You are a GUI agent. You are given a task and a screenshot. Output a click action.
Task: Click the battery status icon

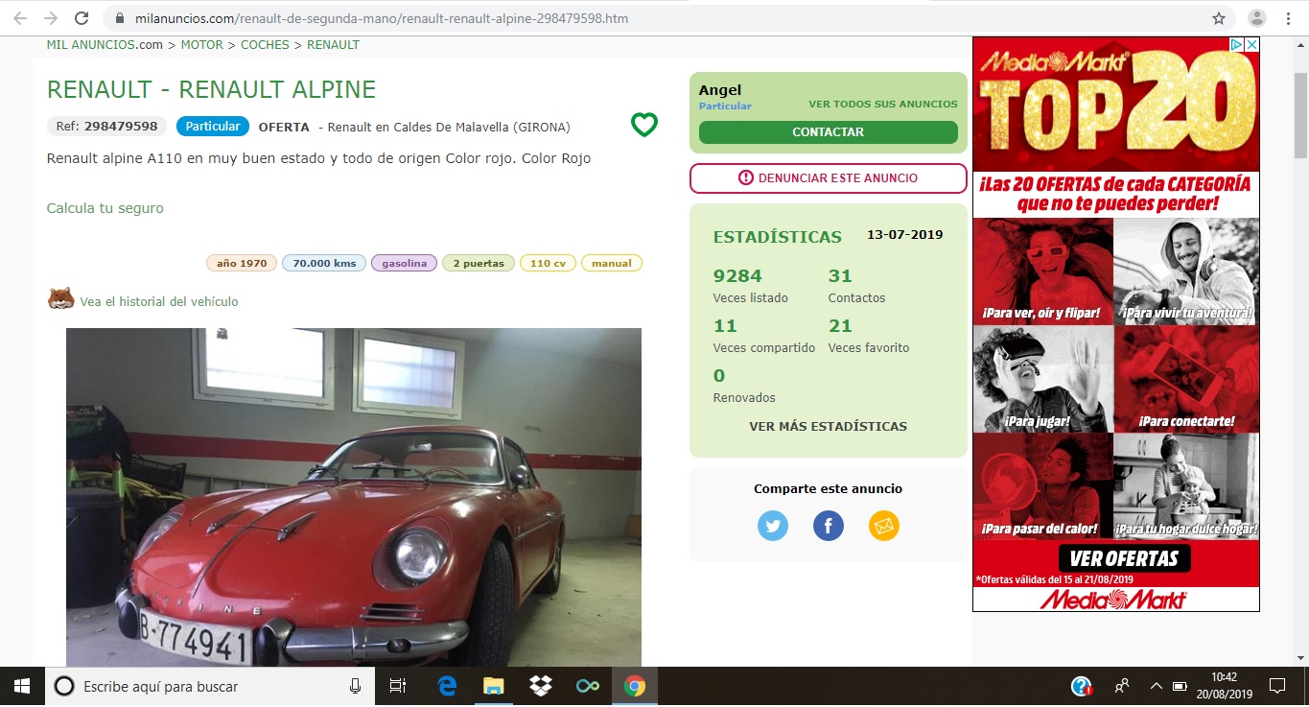[x=1181, y=686]
